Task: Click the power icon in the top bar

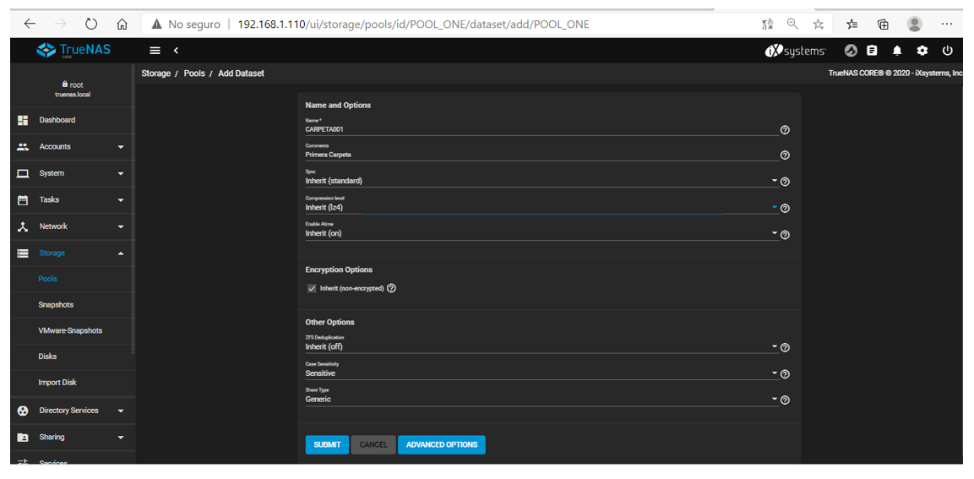Action: pos(947,51)
